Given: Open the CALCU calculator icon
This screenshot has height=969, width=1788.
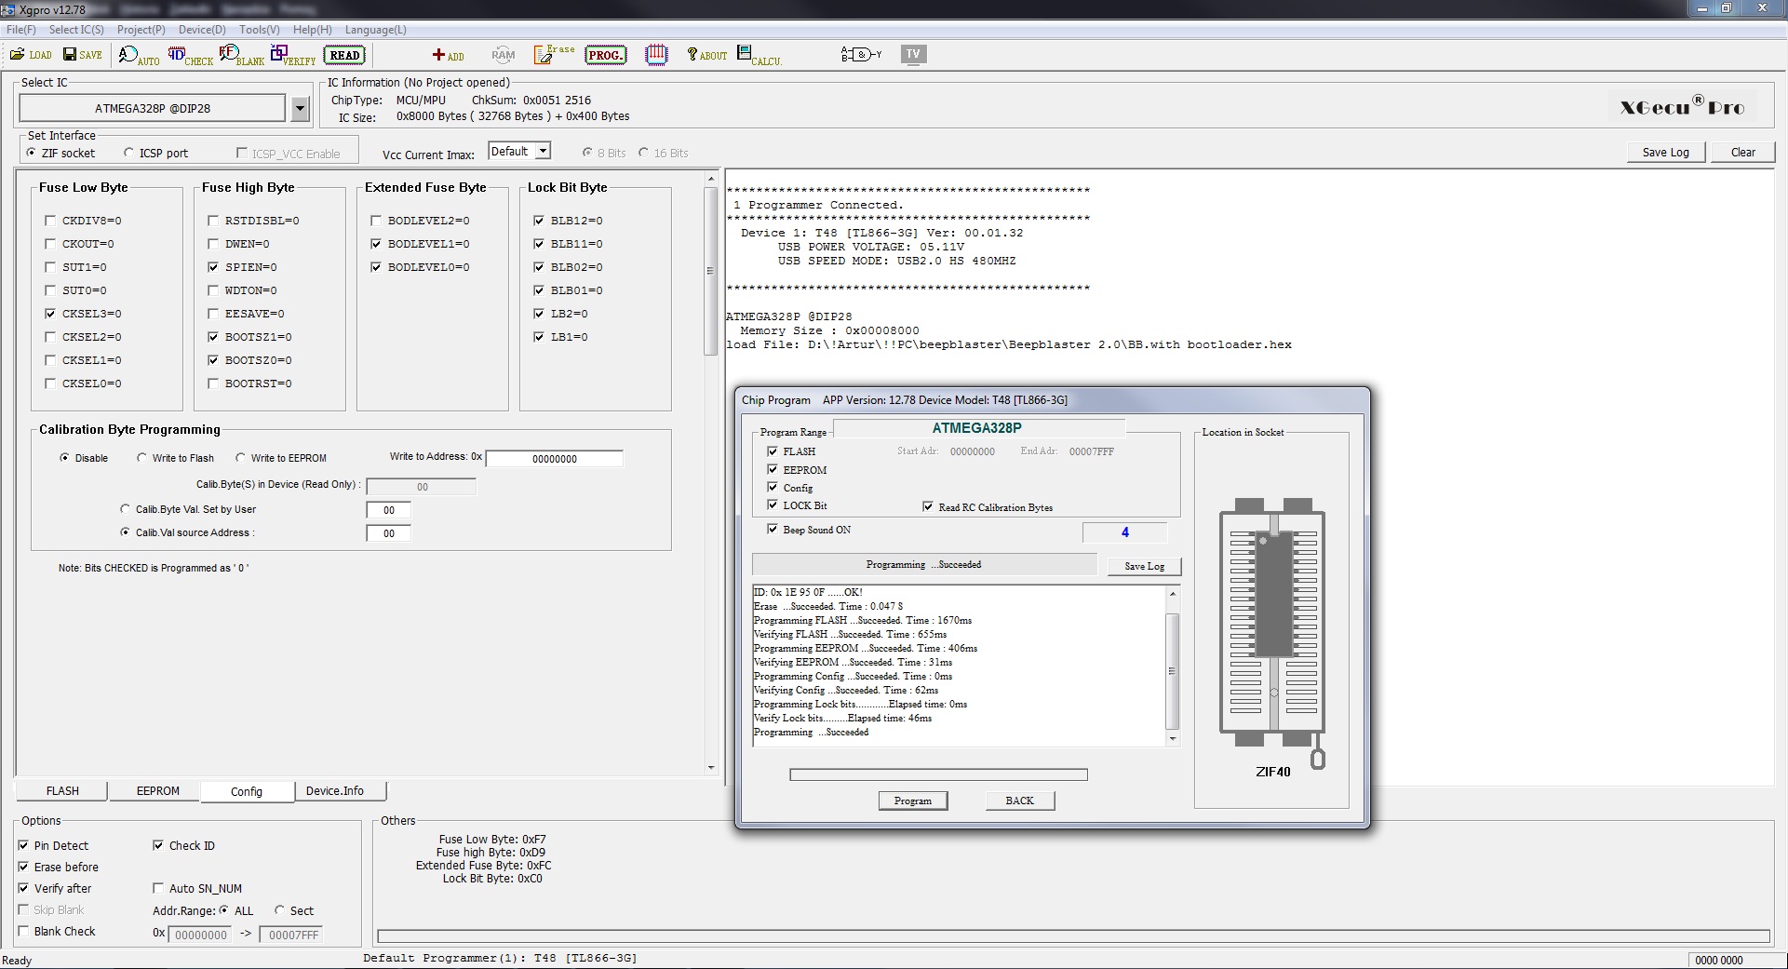Looking at the screenshot, I should click(759, 56).
